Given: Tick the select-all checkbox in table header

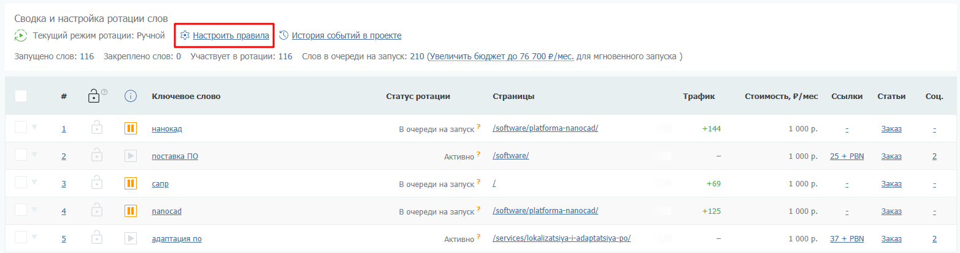Looking at the screenshot, I should (21, 96).
